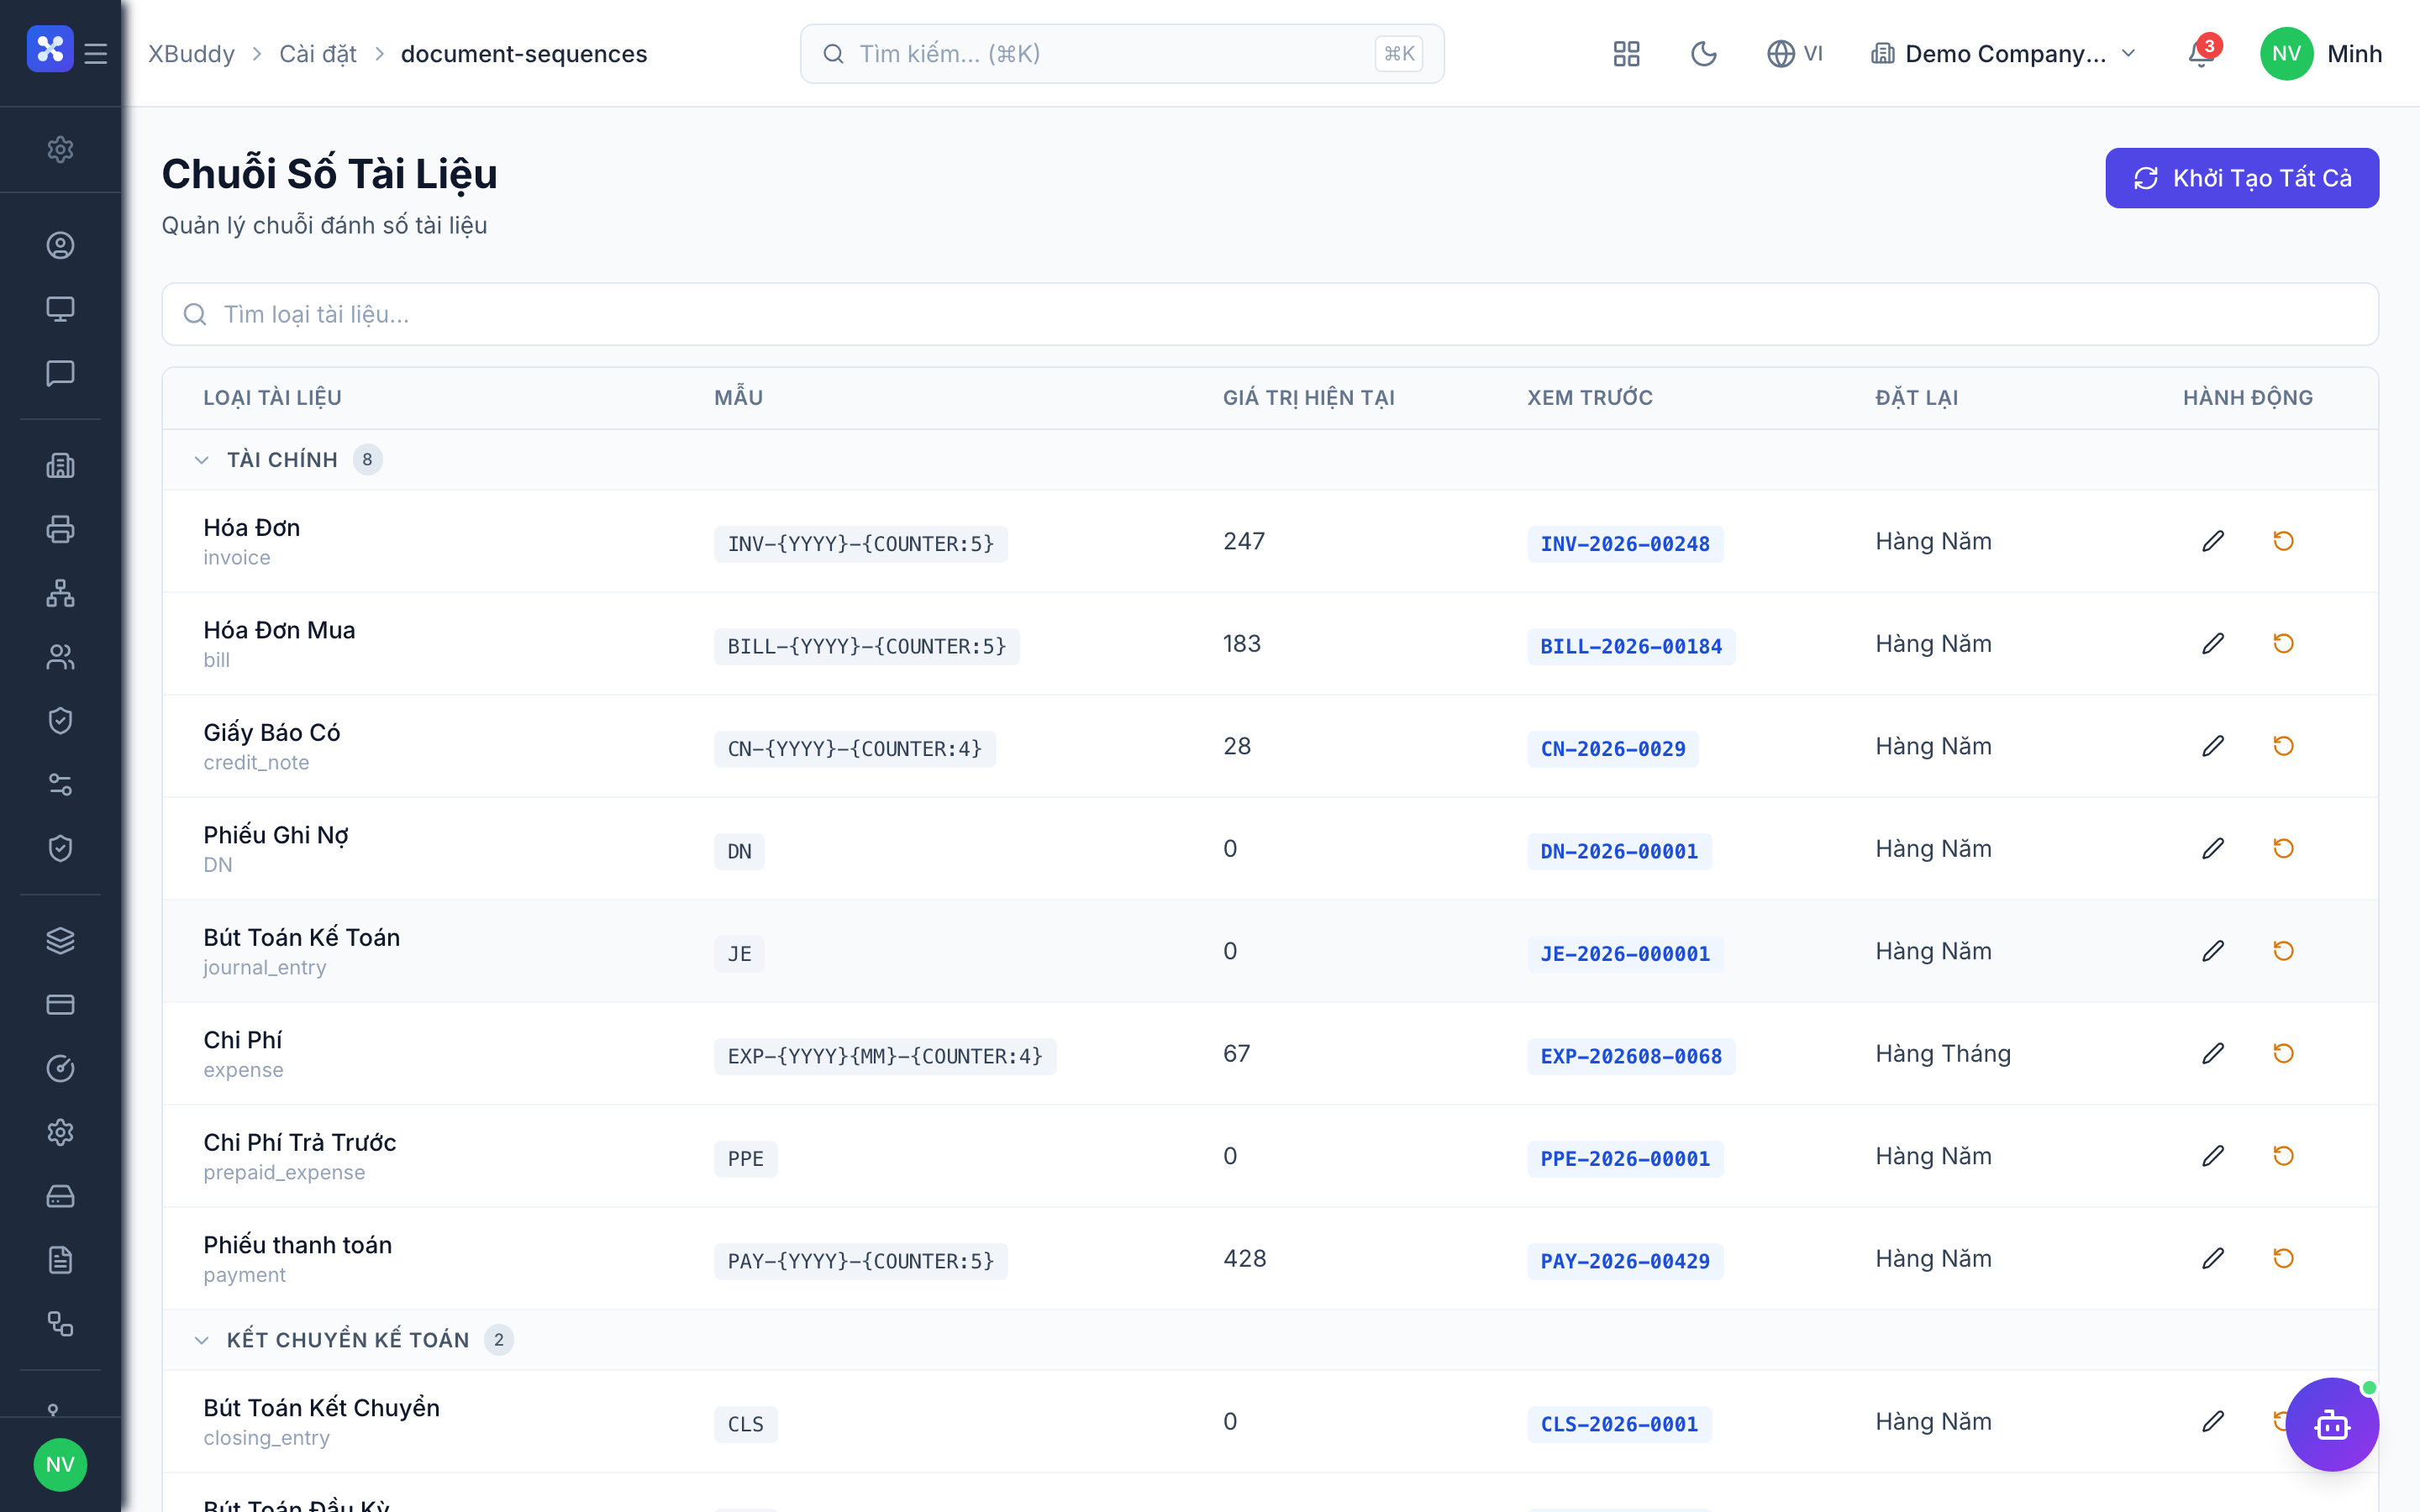Open Minh user account menu

[x=2321, y=54]
